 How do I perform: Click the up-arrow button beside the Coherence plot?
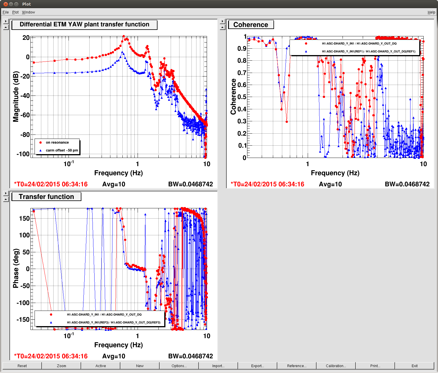click(223, 27)
